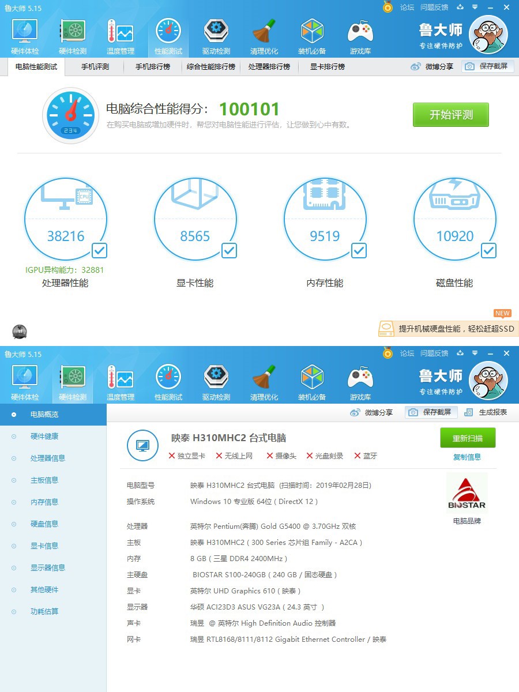Click 微博分享 in the hardware overview window

tap(372, 412)
